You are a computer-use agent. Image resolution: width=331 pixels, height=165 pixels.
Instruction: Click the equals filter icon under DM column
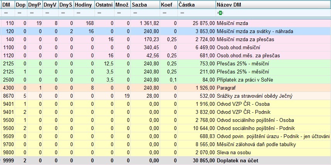click(4, 13)
